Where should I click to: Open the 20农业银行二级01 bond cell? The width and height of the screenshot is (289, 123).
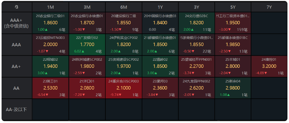pos(50,23)
